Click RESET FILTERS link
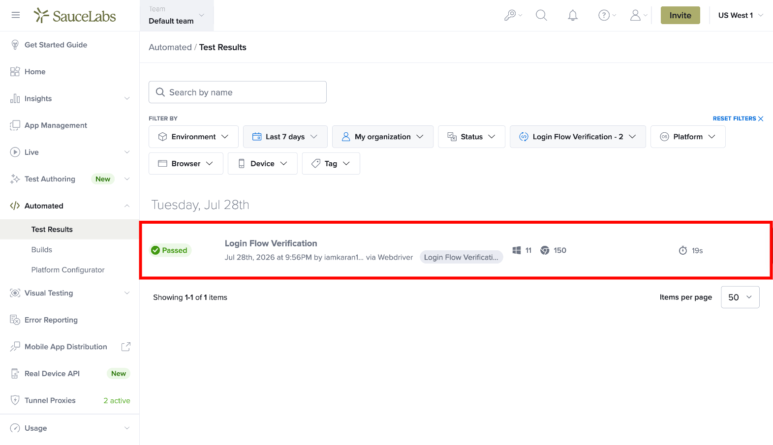The image size is (773, 445). tap(738, 119)
